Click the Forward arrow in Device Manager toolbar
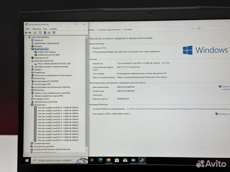Viewport: 230px width, 172px height. coord(30,32)
